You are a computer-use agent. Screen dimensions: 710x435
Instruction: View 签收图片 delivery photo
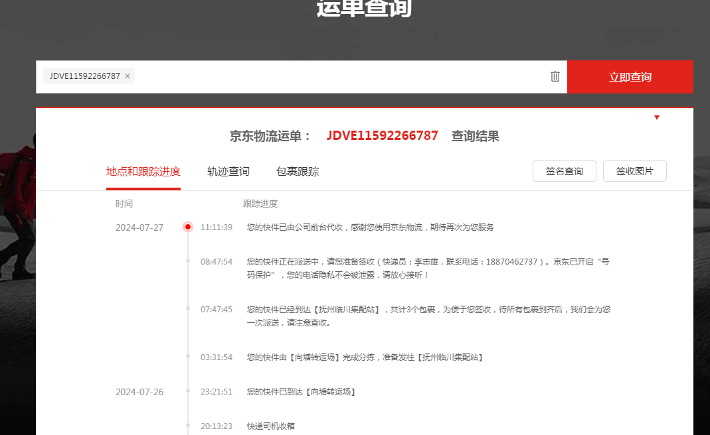coord(634,171)
